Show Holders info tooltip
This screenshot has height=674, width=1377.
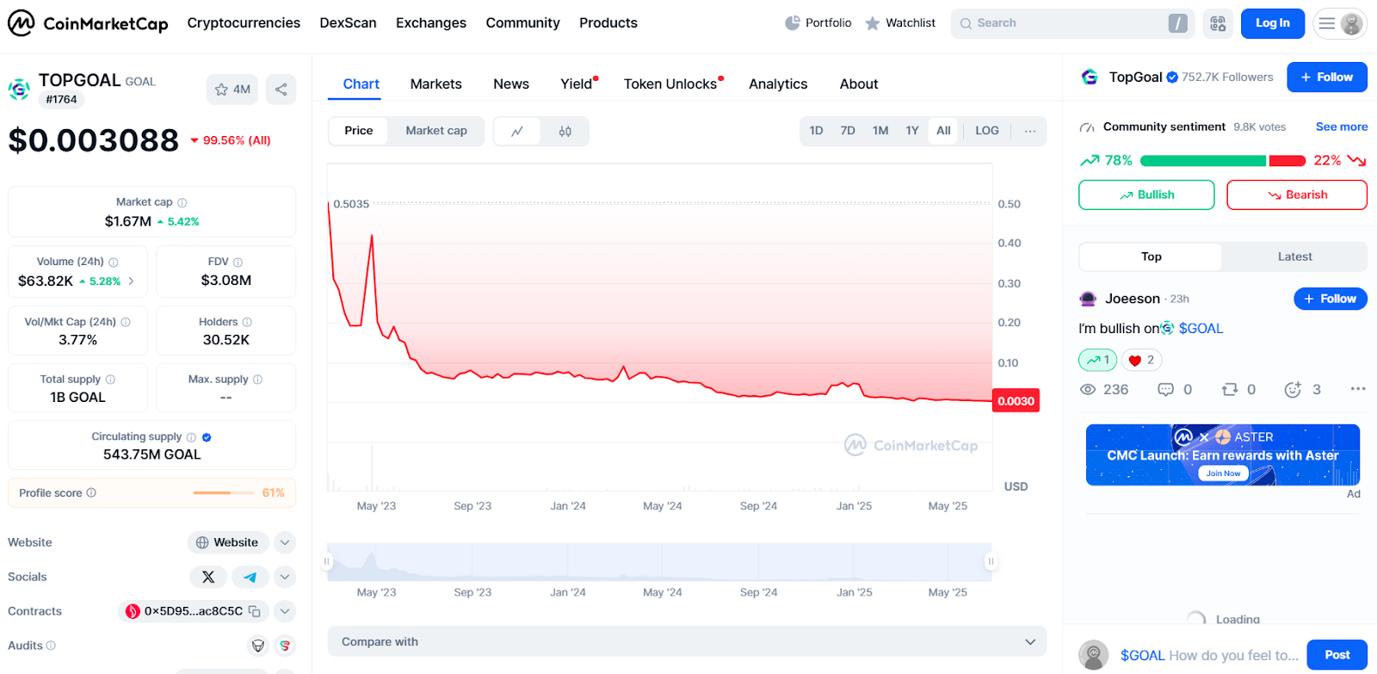click(247, 322)
